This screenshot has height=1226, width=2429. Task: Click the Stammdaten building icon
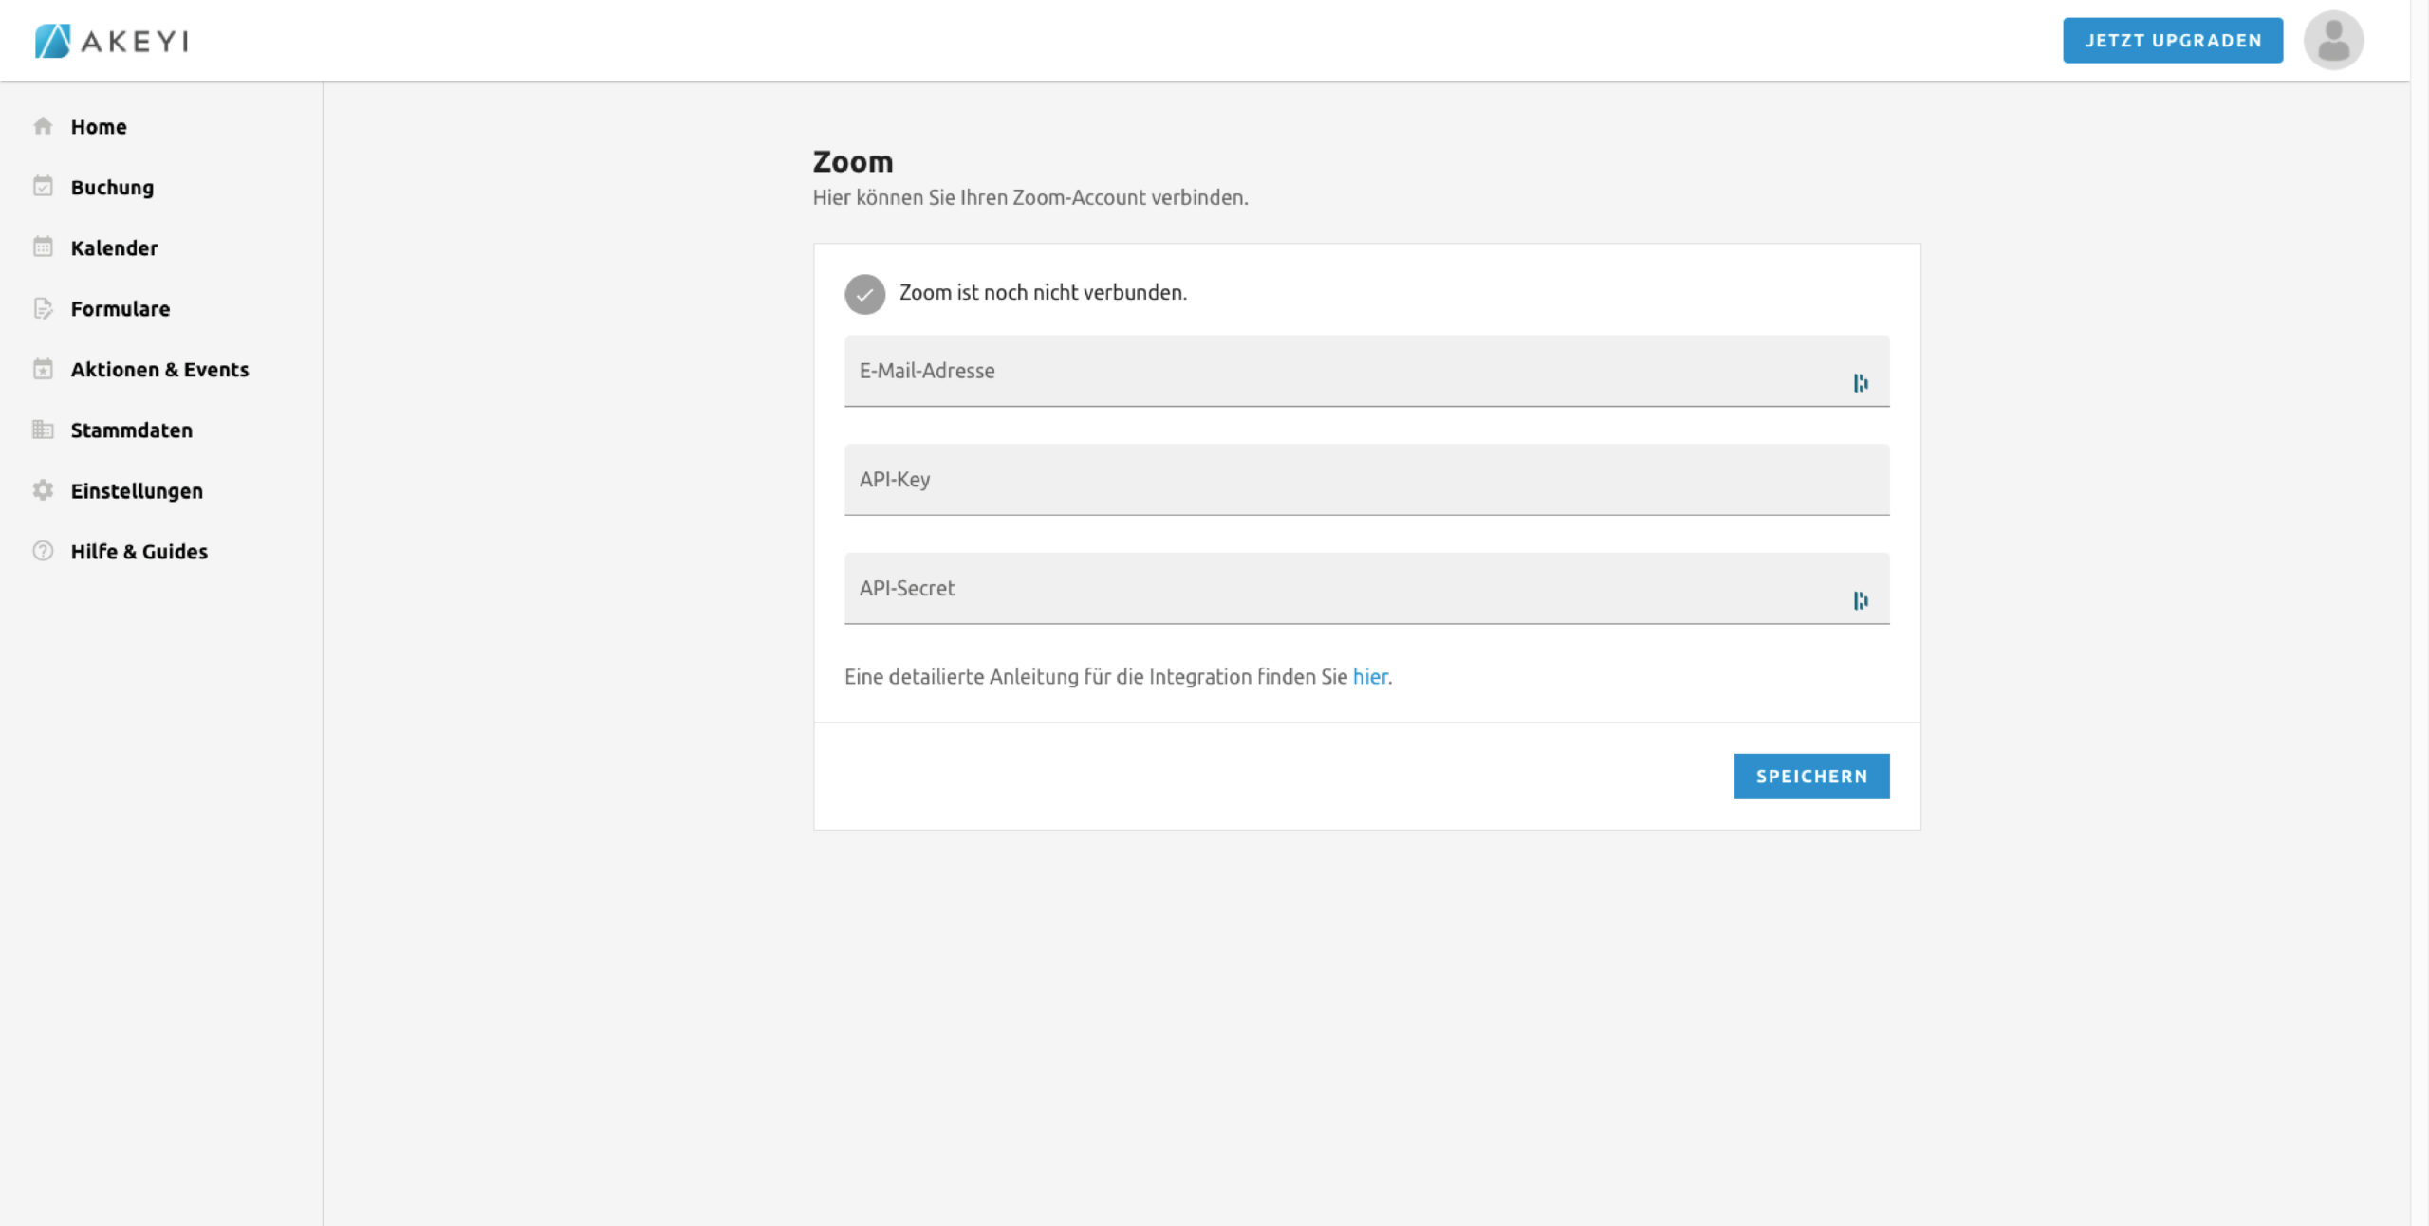[43, 430]
